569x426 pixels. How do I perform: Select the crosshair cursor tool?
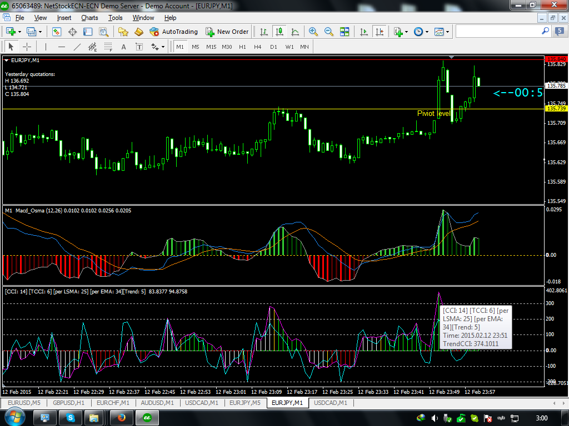point(27,47)
